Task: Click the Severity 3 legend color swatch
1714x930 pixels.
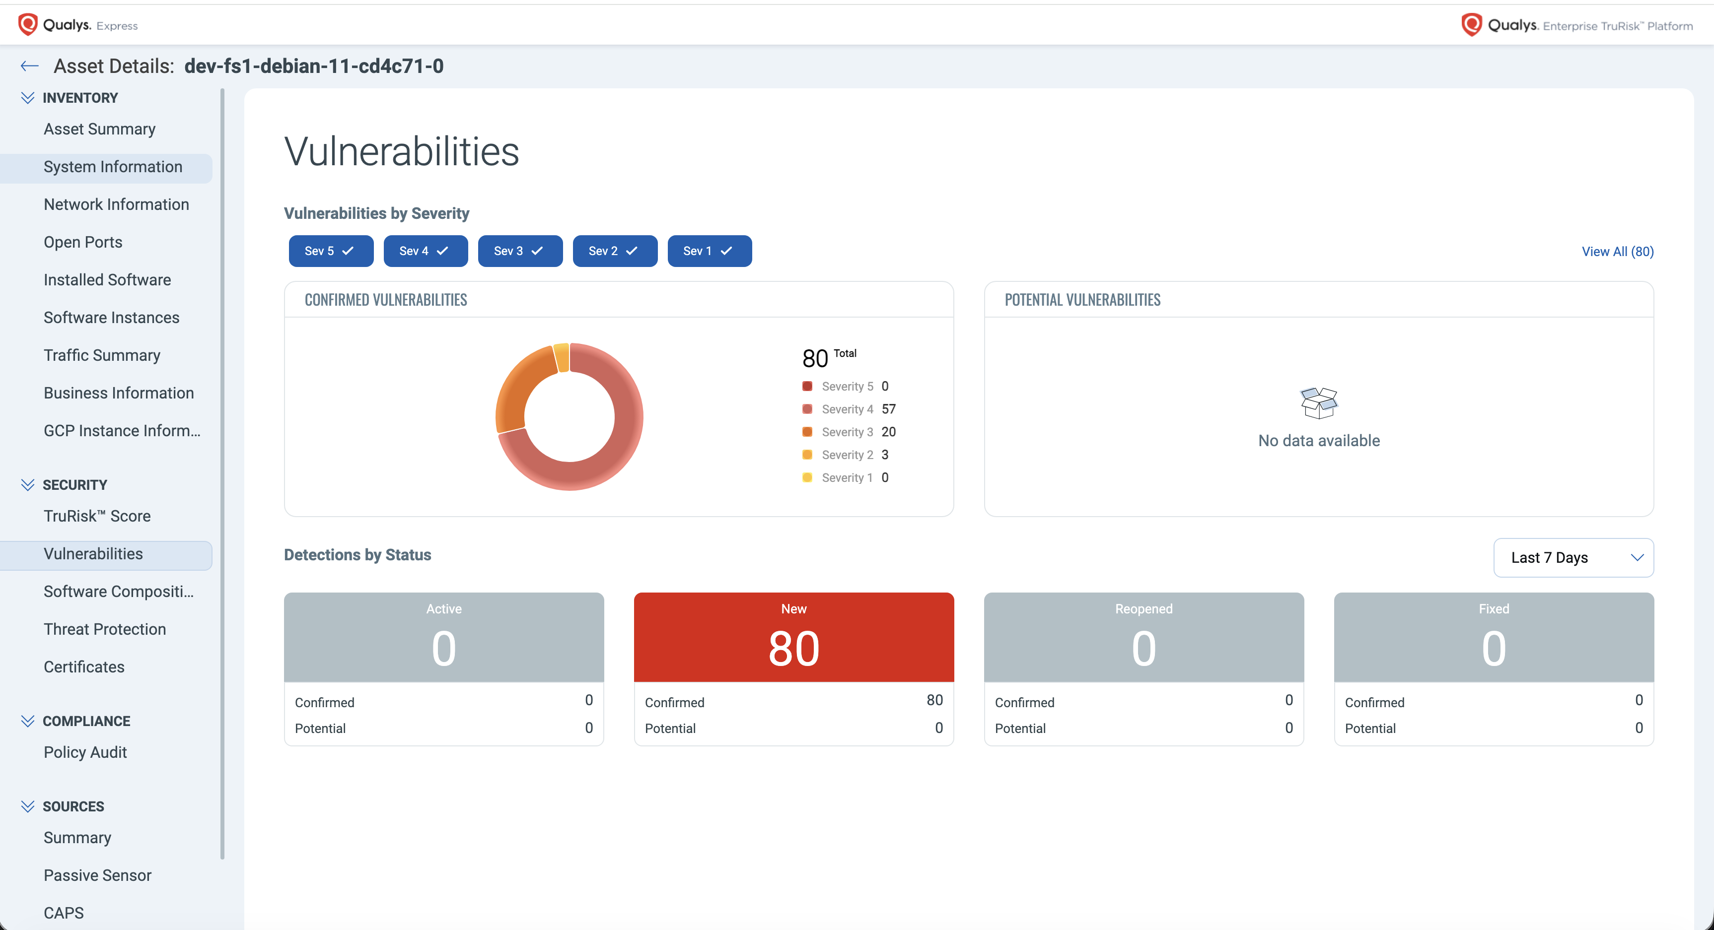Action: click(807, 432)
